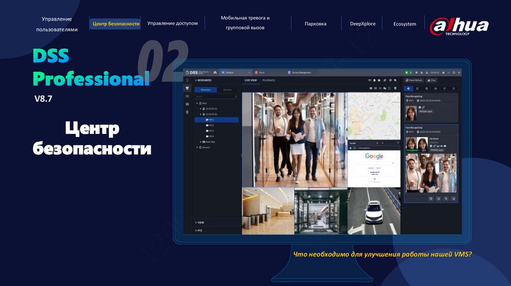Open the Access Management tab
511x286 pixels.
(299, 73)
